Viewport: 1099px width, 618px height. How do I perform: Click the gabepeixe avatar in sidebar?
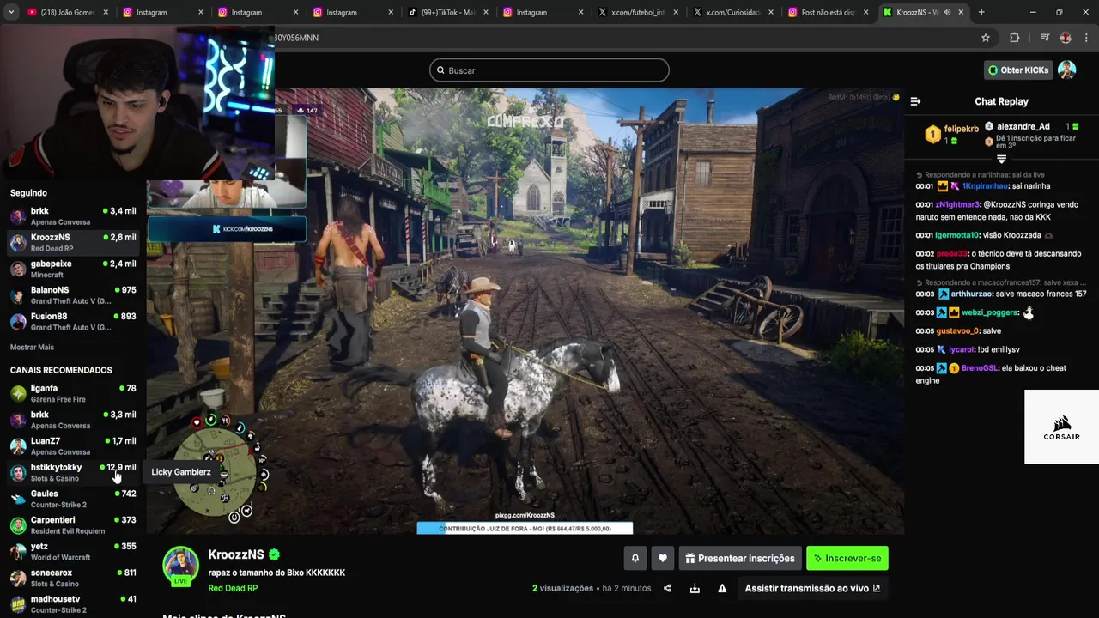18,269
